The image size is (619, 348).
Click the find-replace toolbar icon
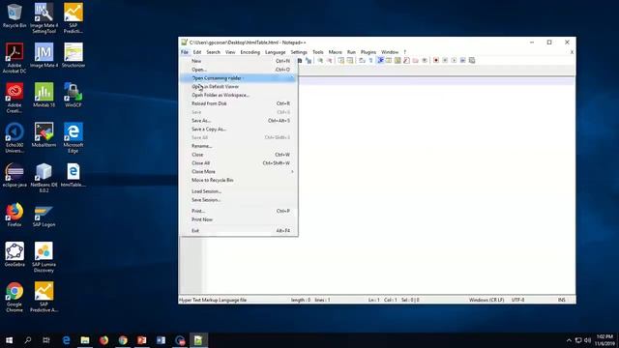[x=309, y=60]
